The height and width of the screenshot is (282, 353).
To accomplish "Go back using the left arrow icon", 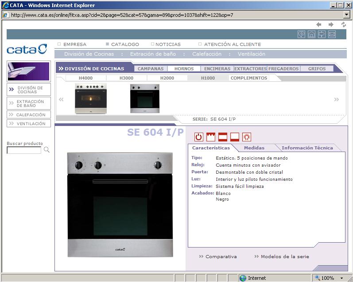I will [318, 25].
